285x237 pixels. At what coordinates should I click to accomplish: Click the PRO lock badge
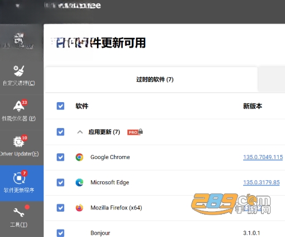coord(135,132)
